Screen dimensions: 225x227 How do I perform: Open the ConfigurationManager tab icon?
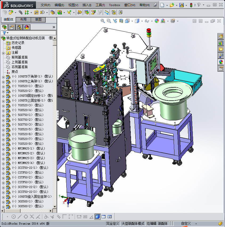(19, 27)
